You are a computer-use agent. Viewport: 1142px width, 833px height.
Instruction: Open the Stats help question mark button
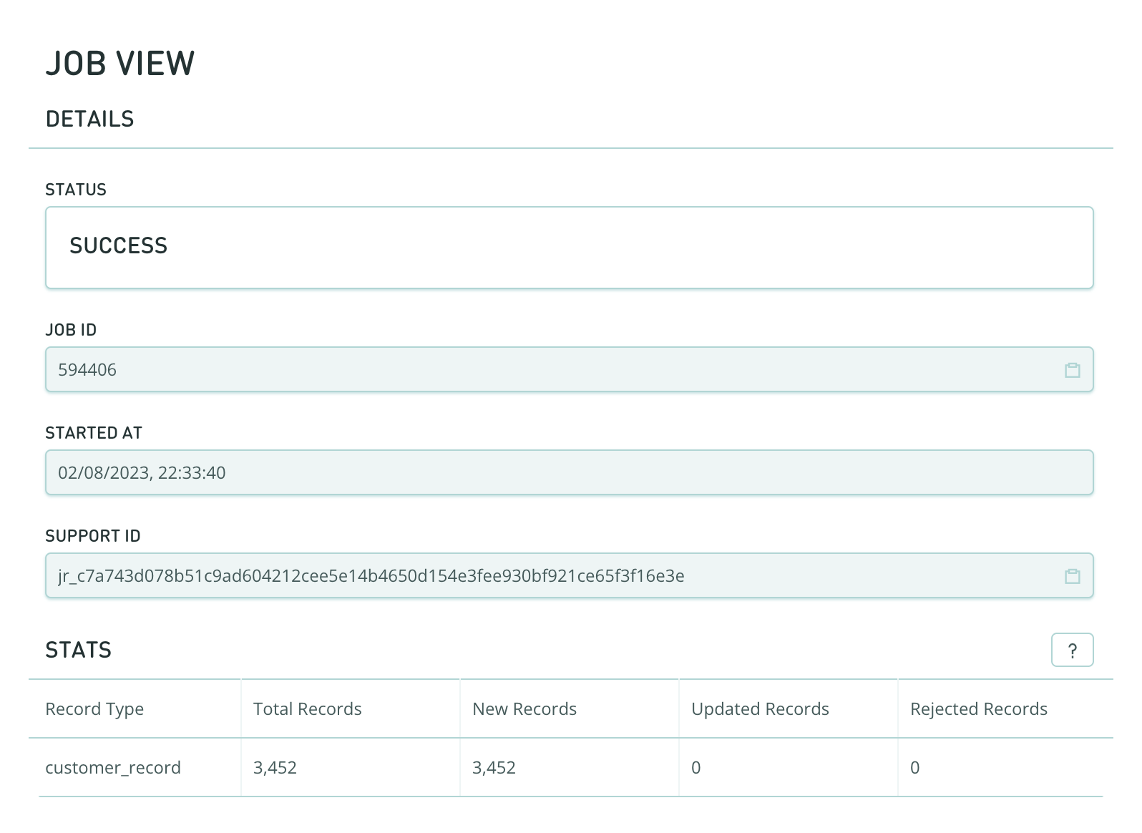(1072, 650)
